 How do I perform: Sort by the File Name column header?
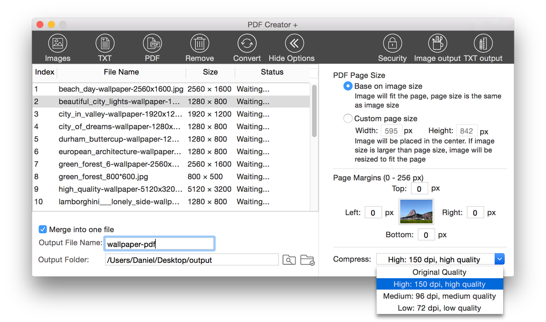121,72
